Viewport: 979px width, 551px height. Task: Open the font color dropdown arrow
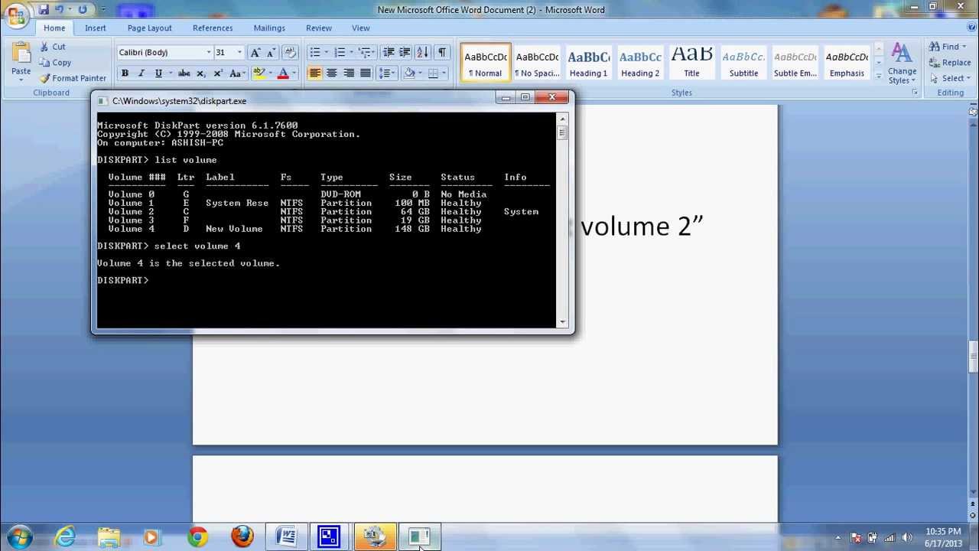coord(294,73)
